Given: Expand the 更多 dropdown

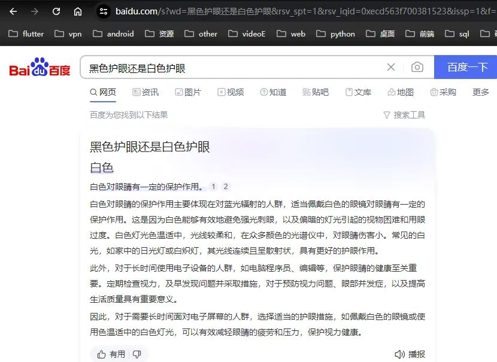Looking at the screenshot, I should click(480, 92).
